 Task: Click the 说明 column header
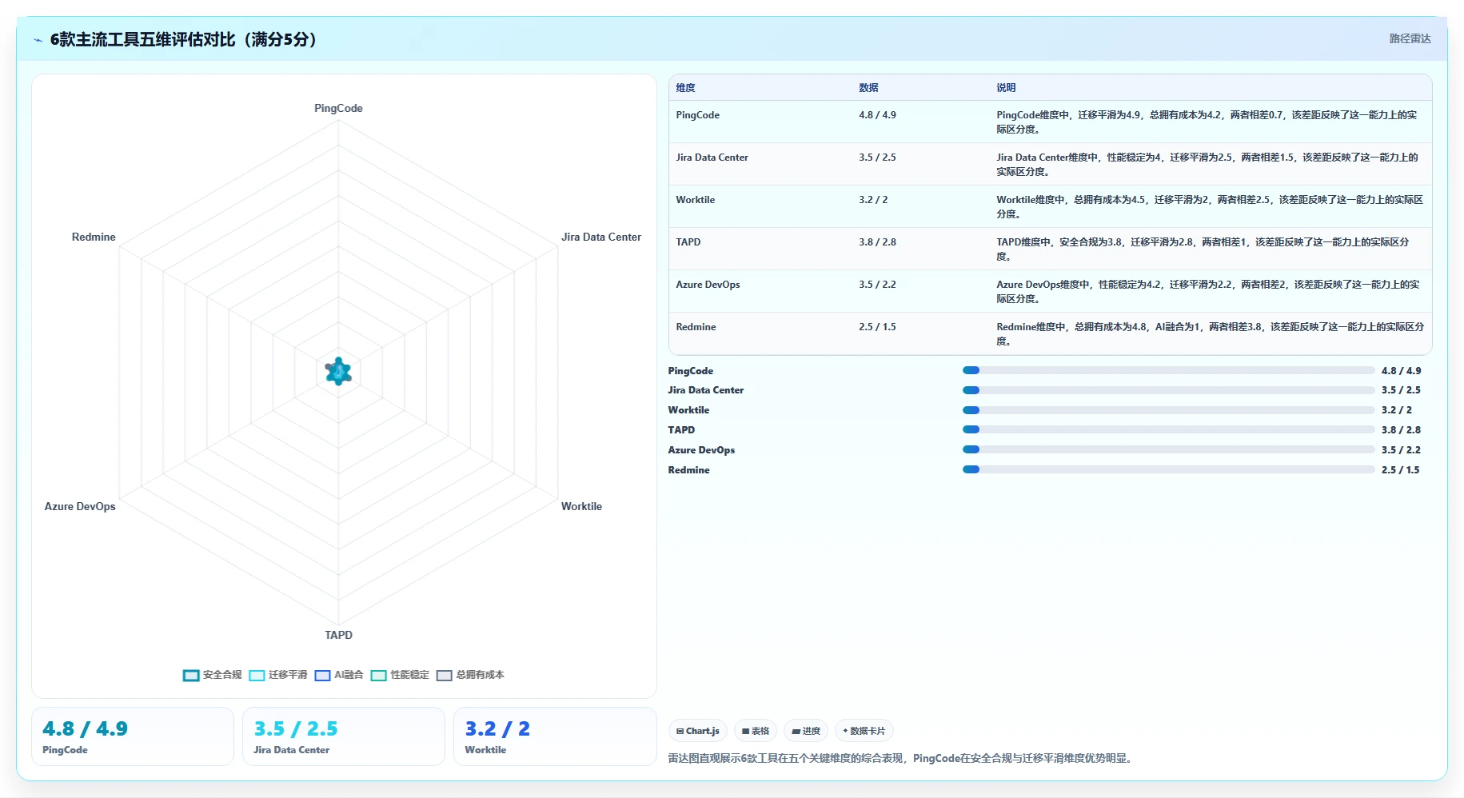pyautogui.click(x=1006, y=88)
